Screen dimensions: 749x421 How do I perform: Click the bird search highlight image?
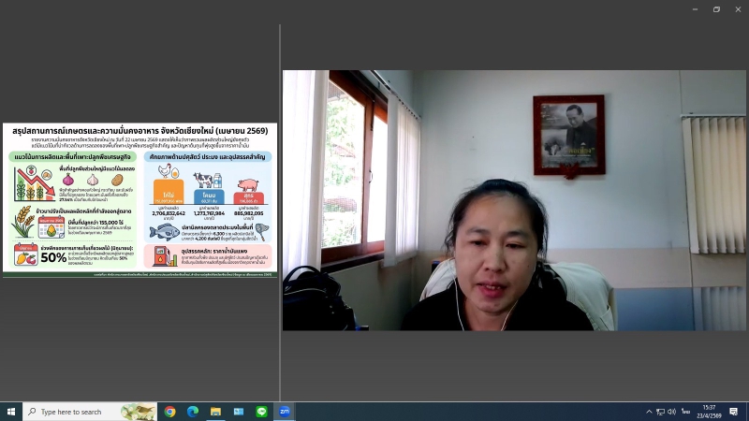[x=139, y=412]
